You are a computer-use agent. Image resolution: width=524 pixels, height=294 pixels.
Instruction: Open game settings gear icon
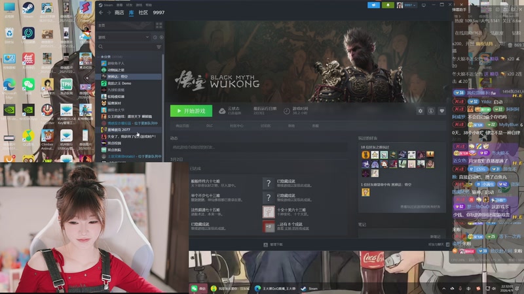click(421, 111)
